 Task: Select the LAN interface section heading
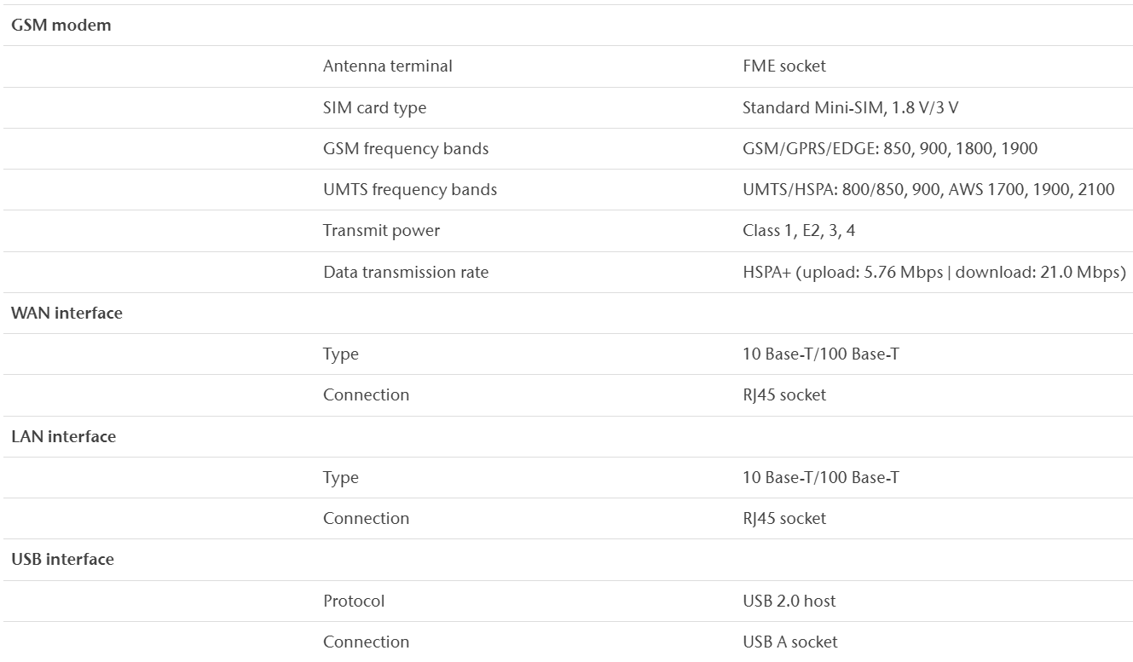tap(63, 436)
